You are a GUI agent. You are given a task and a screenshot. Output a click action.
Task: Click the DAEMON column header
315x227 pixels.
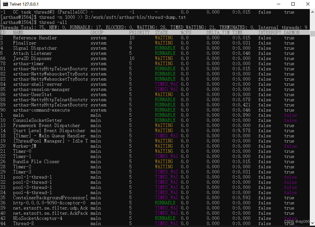tap(292, 33)
